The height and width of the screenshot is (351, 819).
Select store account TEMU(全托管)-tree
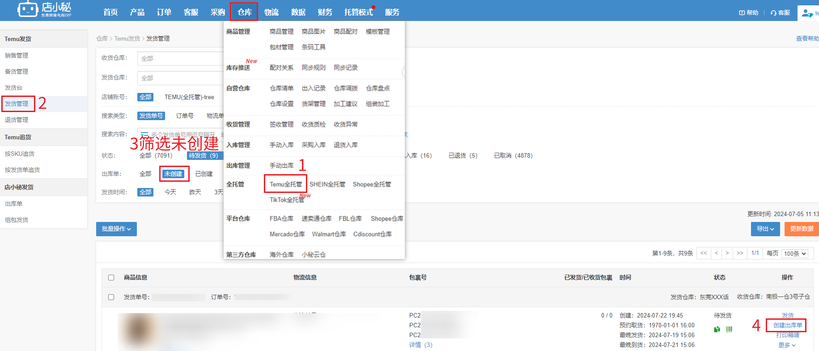[x=189, y=97]
